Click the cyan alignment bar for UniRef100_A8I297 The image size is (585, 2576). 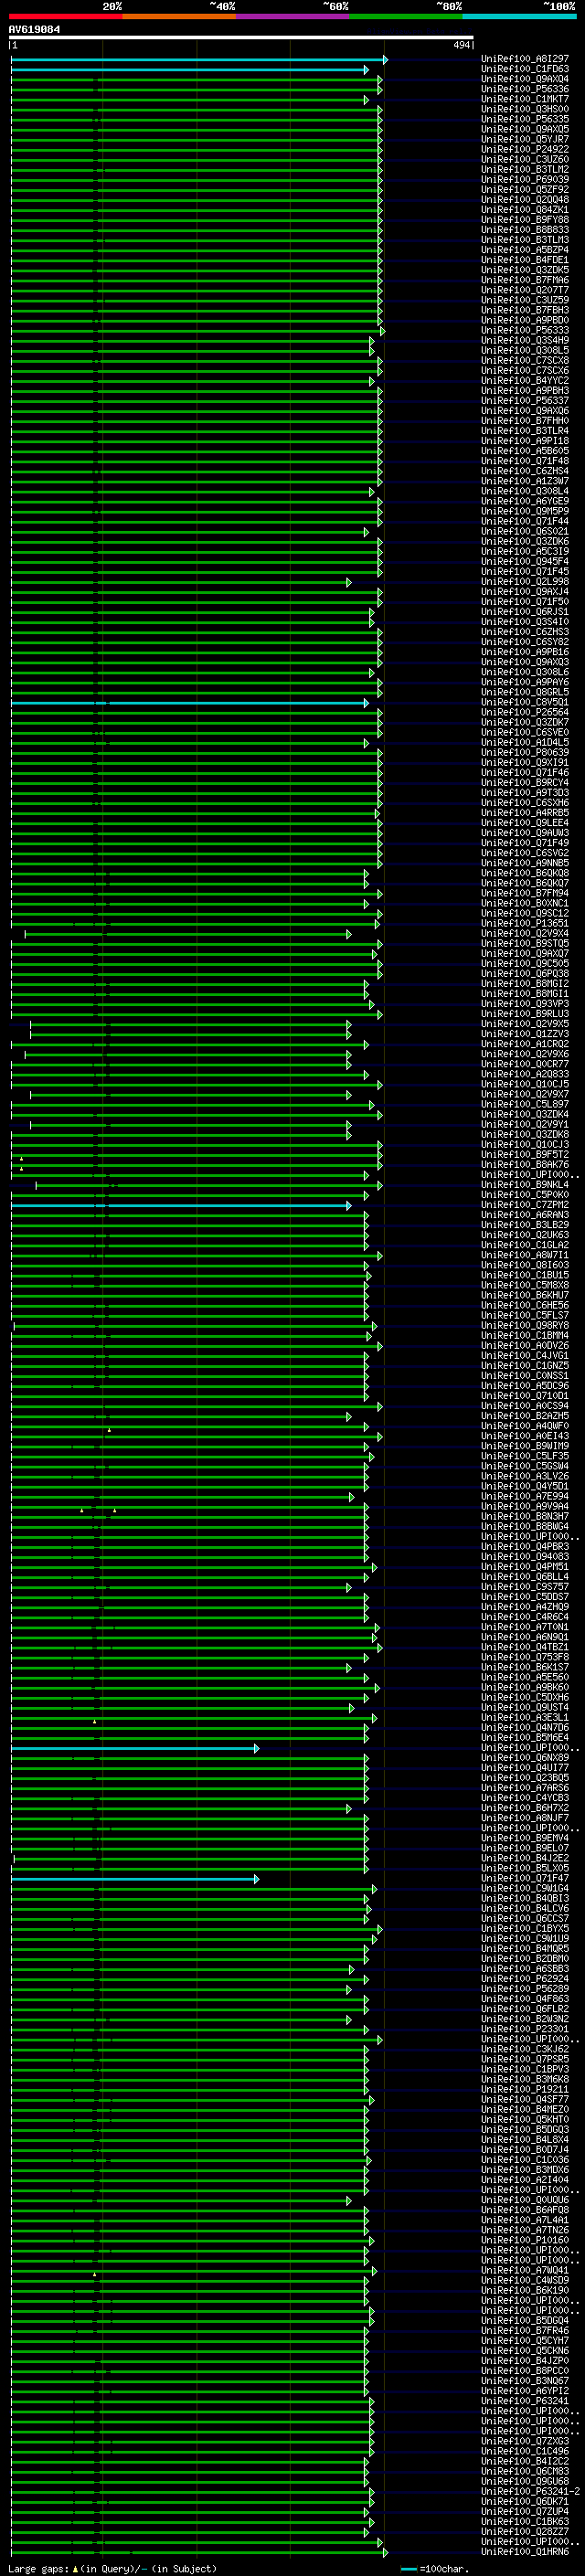(199, 60)
